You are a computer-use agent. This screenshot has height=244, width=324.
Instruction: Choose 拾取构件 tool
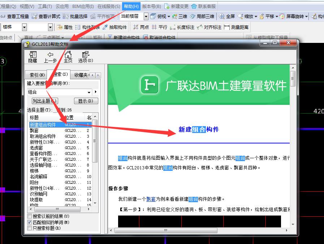tap(115, 27)
